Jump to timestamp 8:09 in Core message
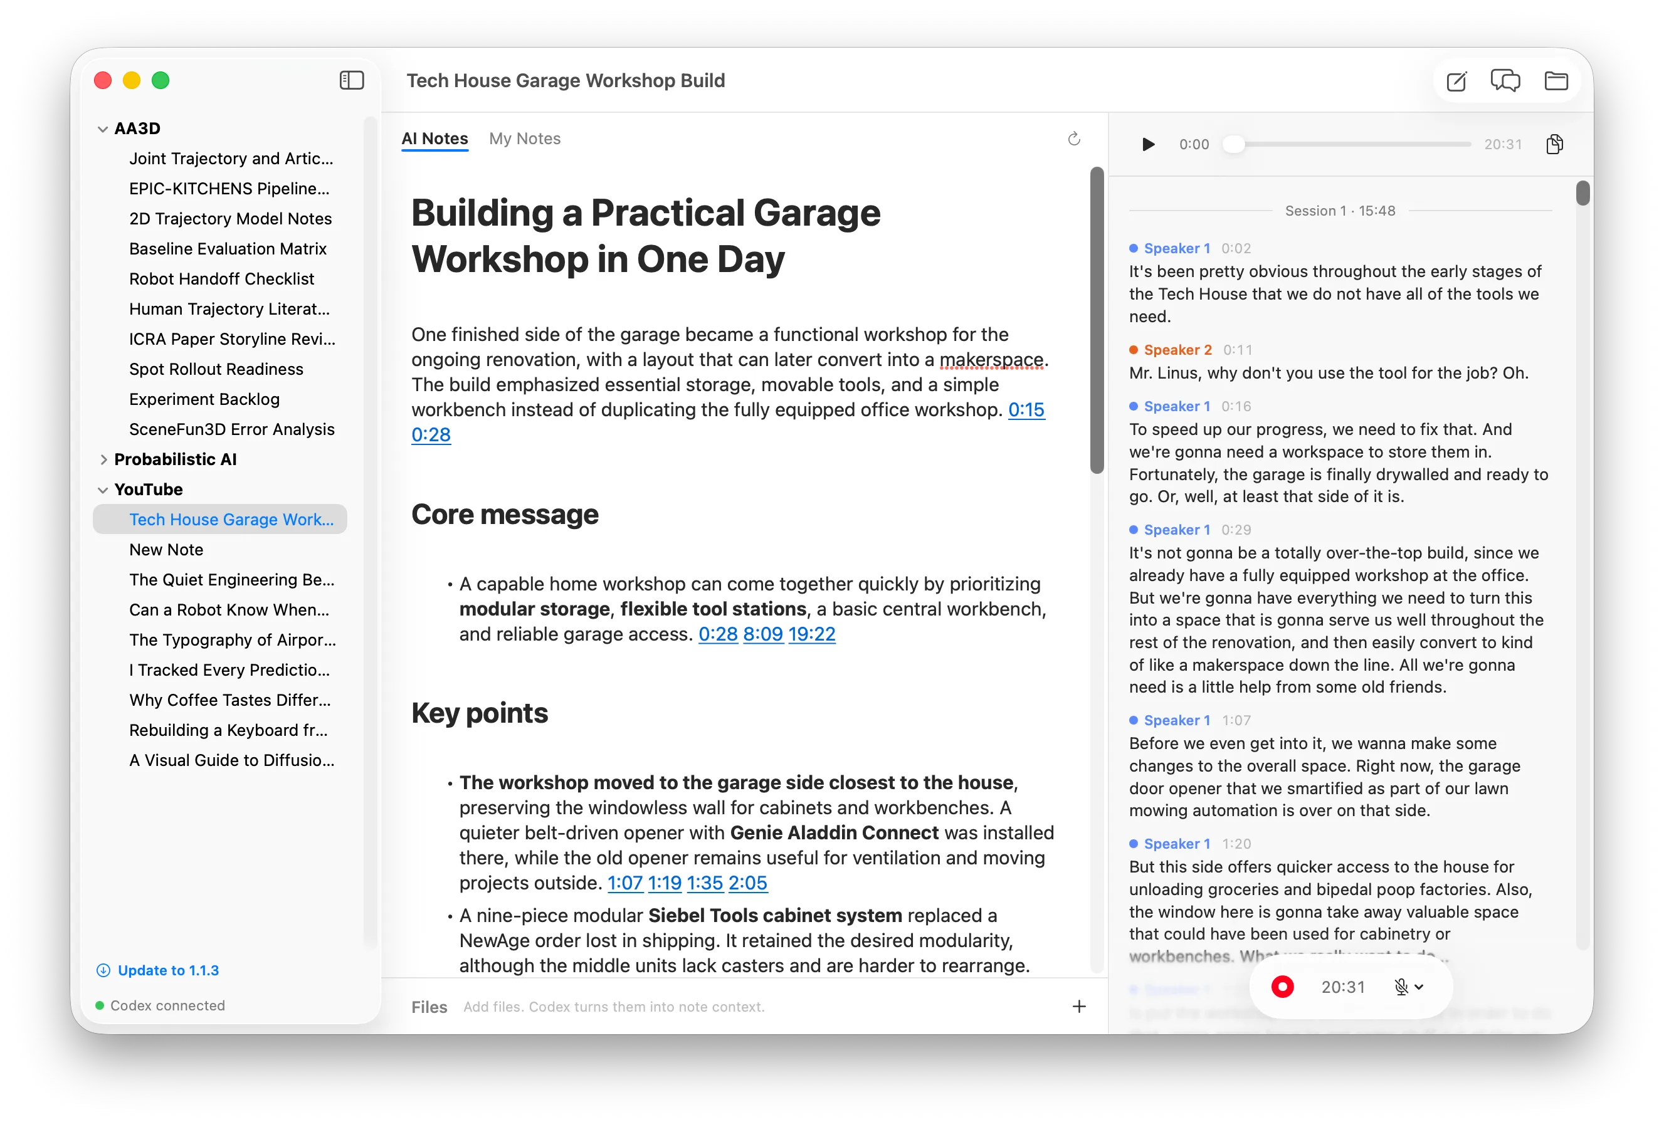This screenshot has width=1664, height=1127. click(x=762, y=634)
